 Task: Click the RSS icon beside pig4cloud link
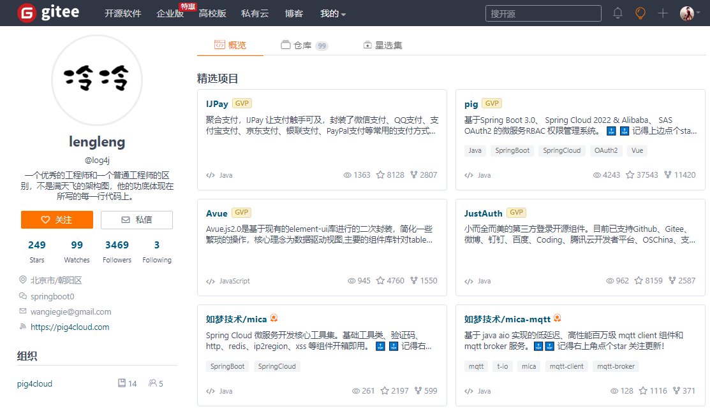22,326
